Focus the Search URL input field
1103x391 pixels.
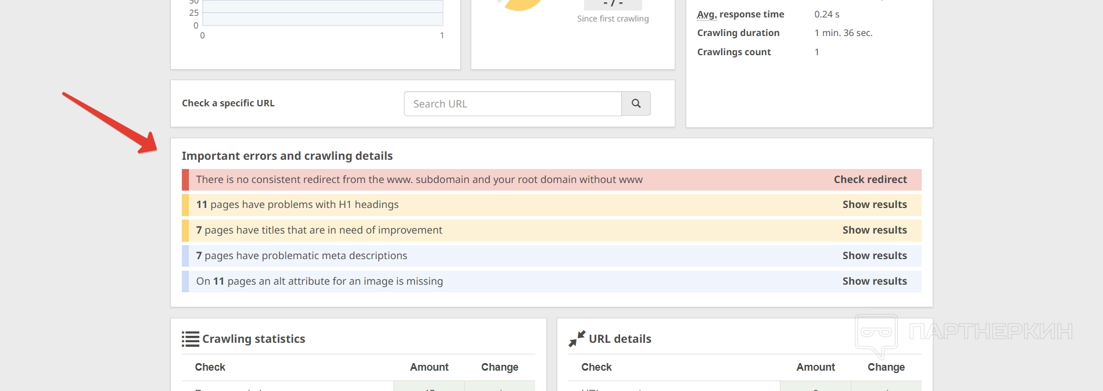tap(513, 103)
